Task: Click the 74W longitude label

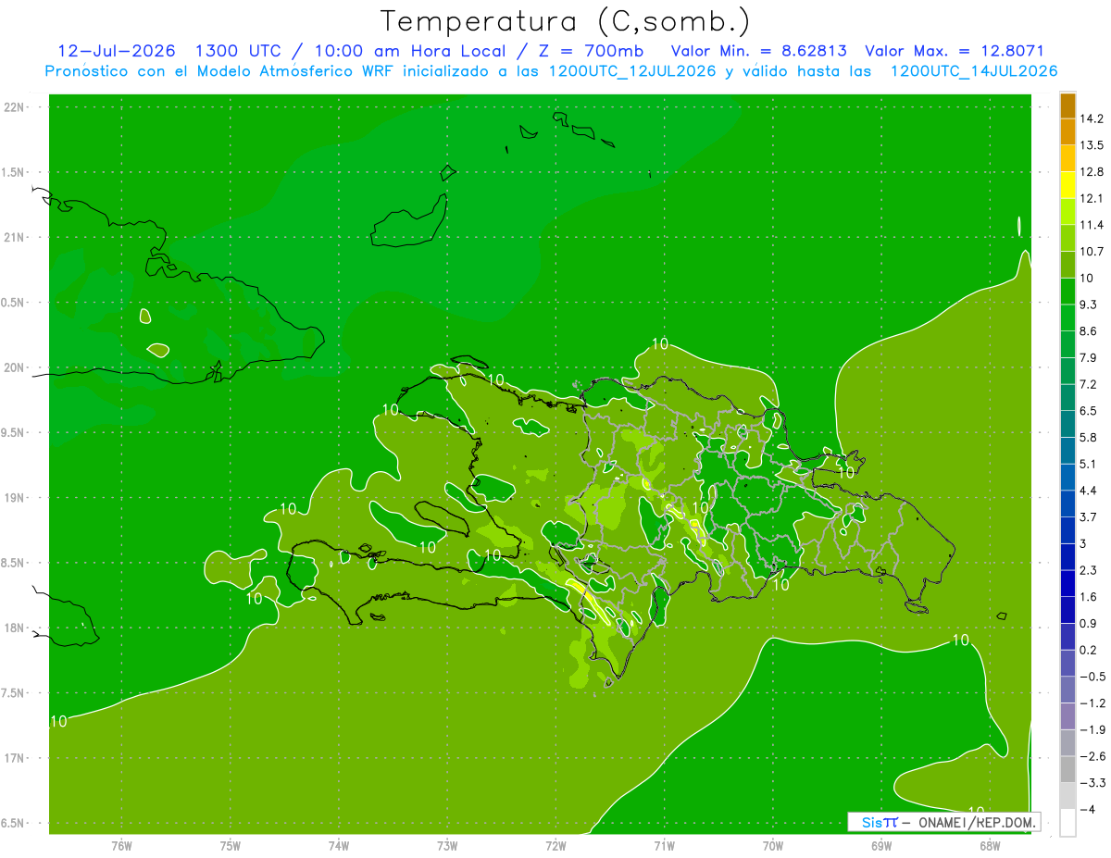Action: 339,846
